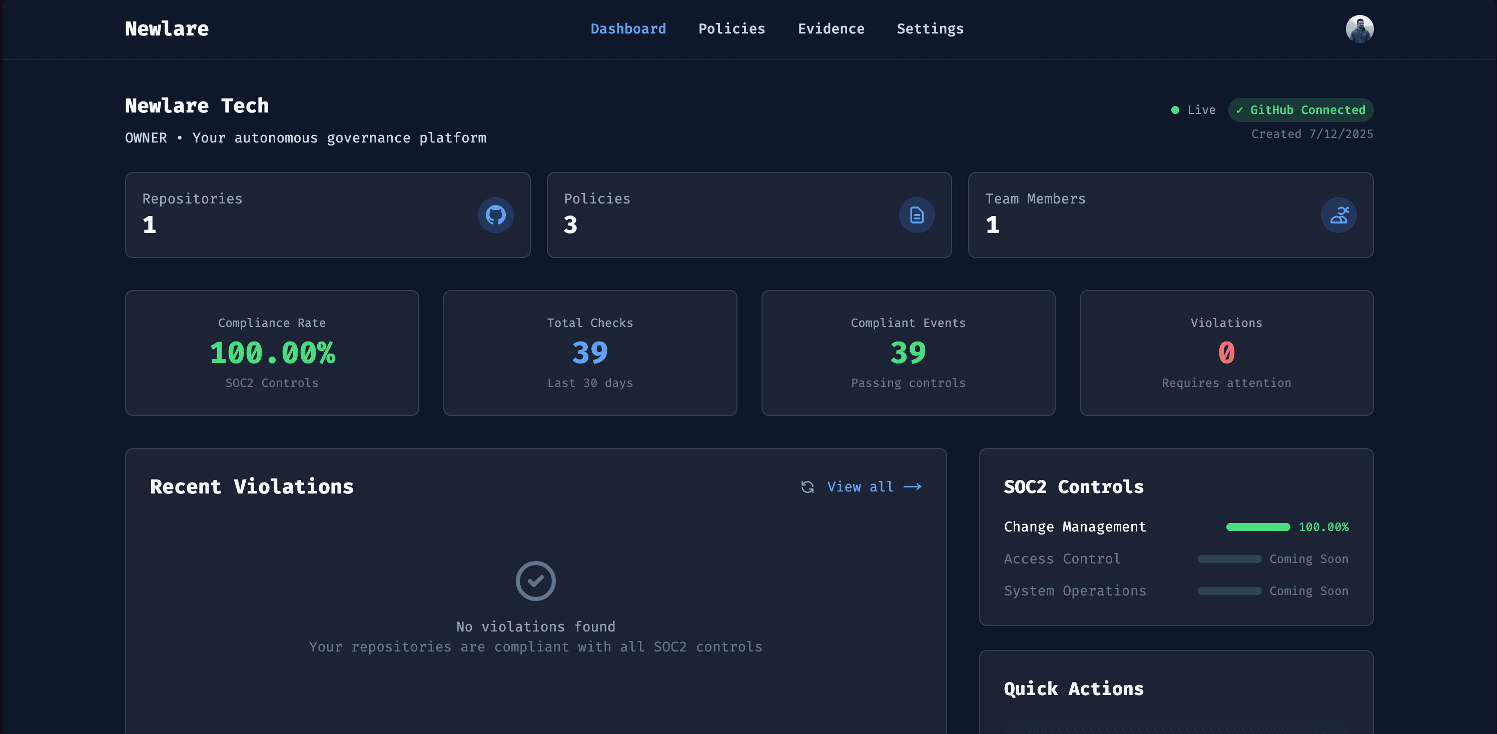
Task: Click the Requires attention caption
Action: [1226, 383]
